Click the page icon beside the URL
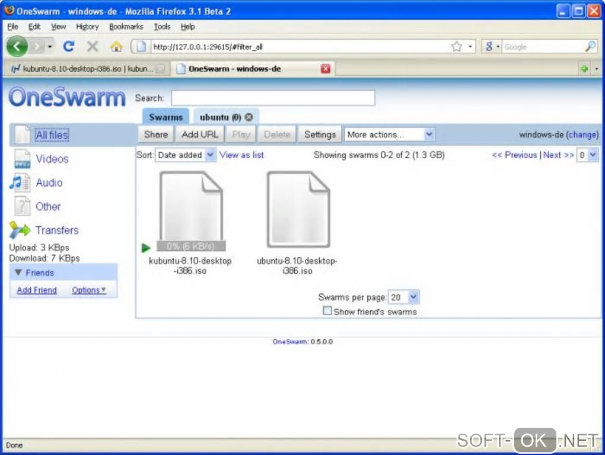605x455 pixels. [141, 47]
